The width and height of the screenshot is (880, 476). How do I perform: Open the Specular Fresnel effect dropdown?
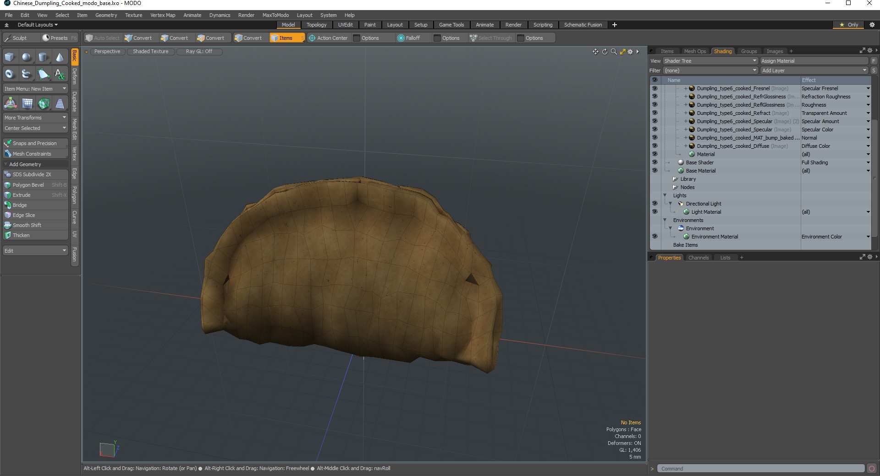coord(868,88)
